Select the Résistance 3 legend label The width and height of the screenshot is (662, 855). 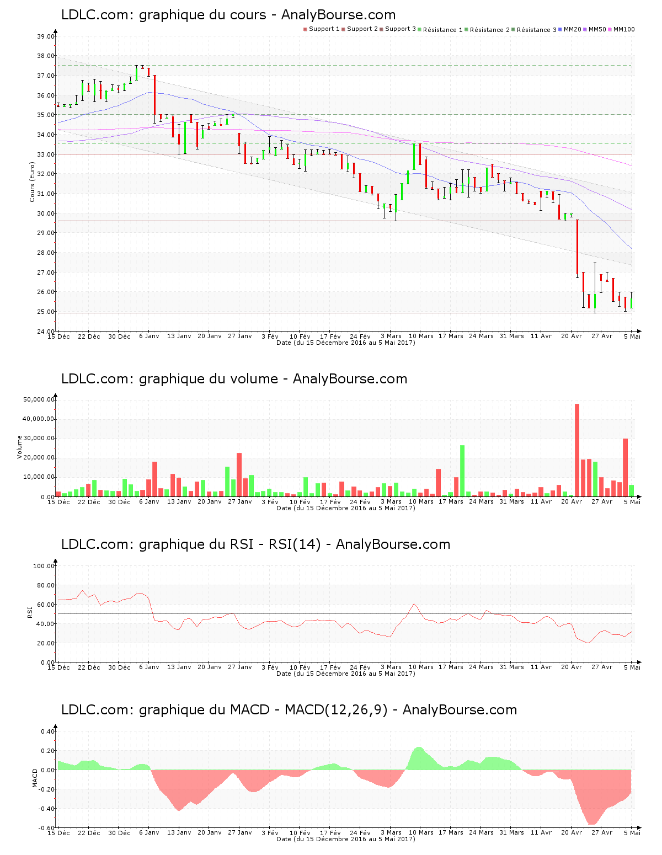[537, 29]
